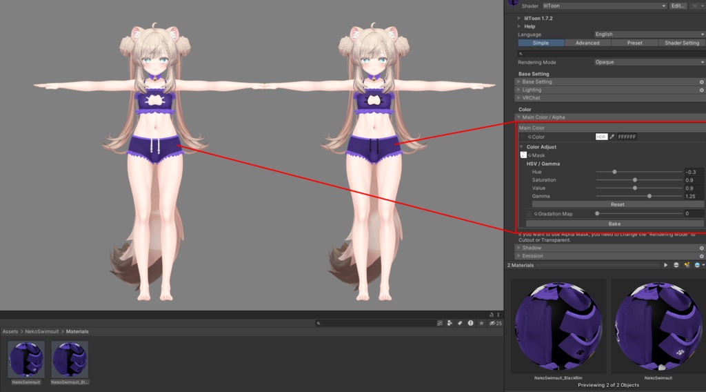The width and height of the screenshot is (706, 392).
Task: Open Base Setting gear options
Action: pyautogui.click(x=701, y=82)
